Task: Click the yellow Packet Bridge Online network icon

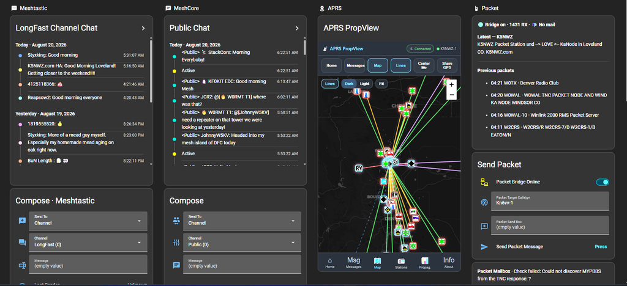Action: click(484, 182)
